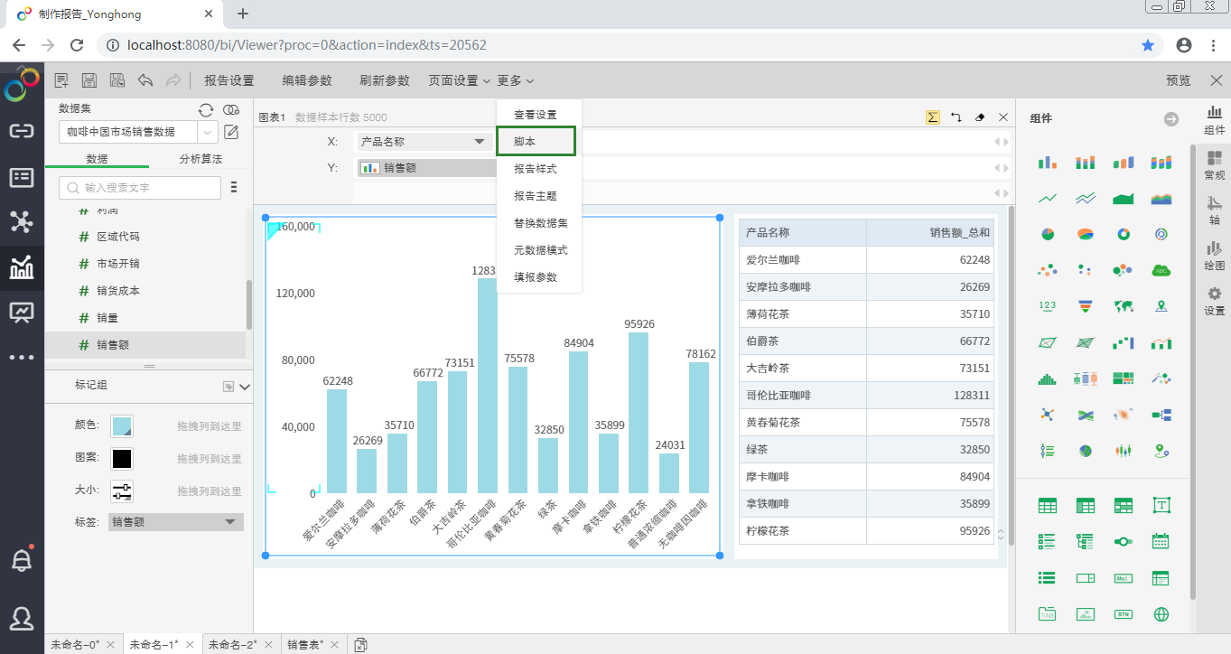Expand the 产品名称 X-axis dropdown arrow
Viewport: 1231px width, 654px height.
point(479,142)
